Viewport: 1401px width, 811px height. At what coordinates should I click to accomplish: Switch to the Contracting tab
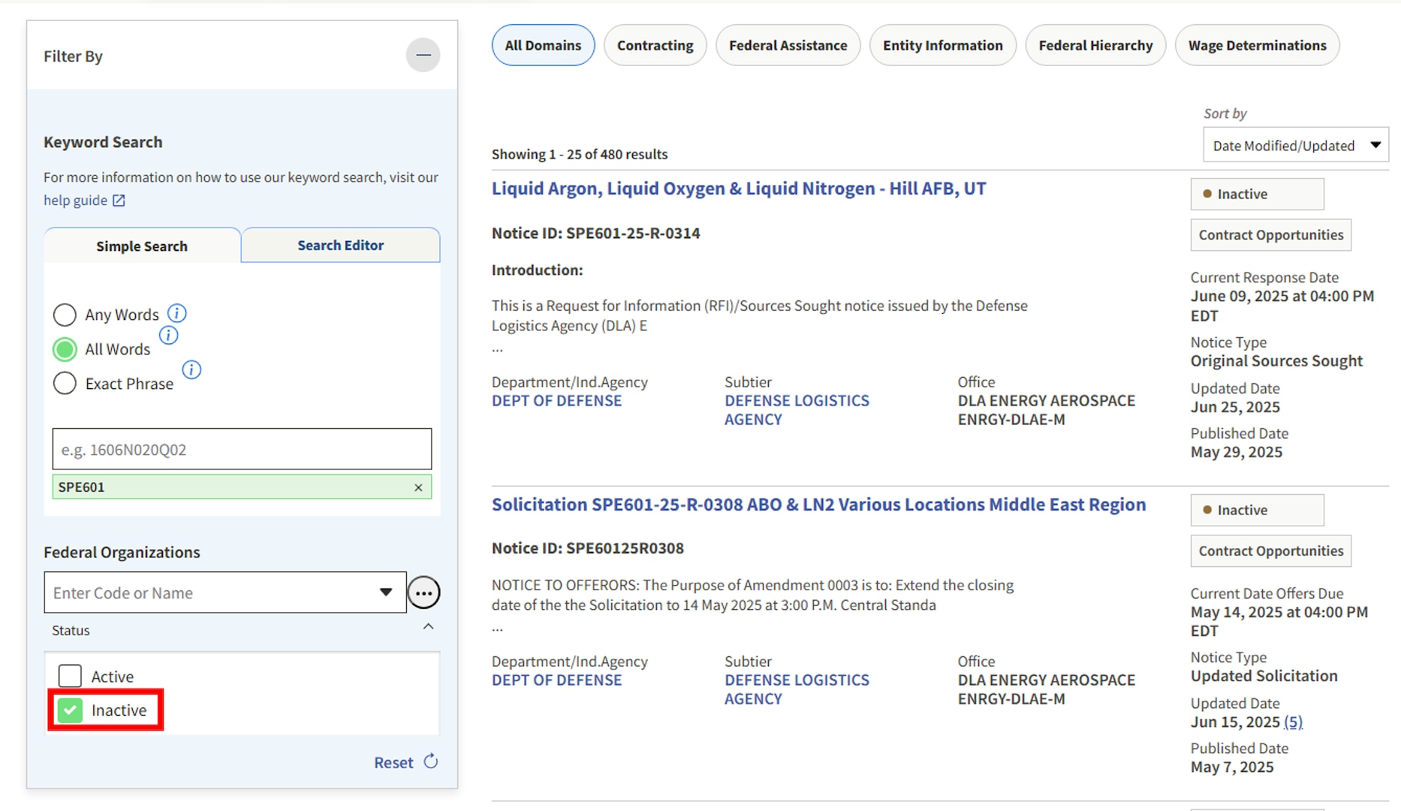pyautogui.click(x=655, y=45)
